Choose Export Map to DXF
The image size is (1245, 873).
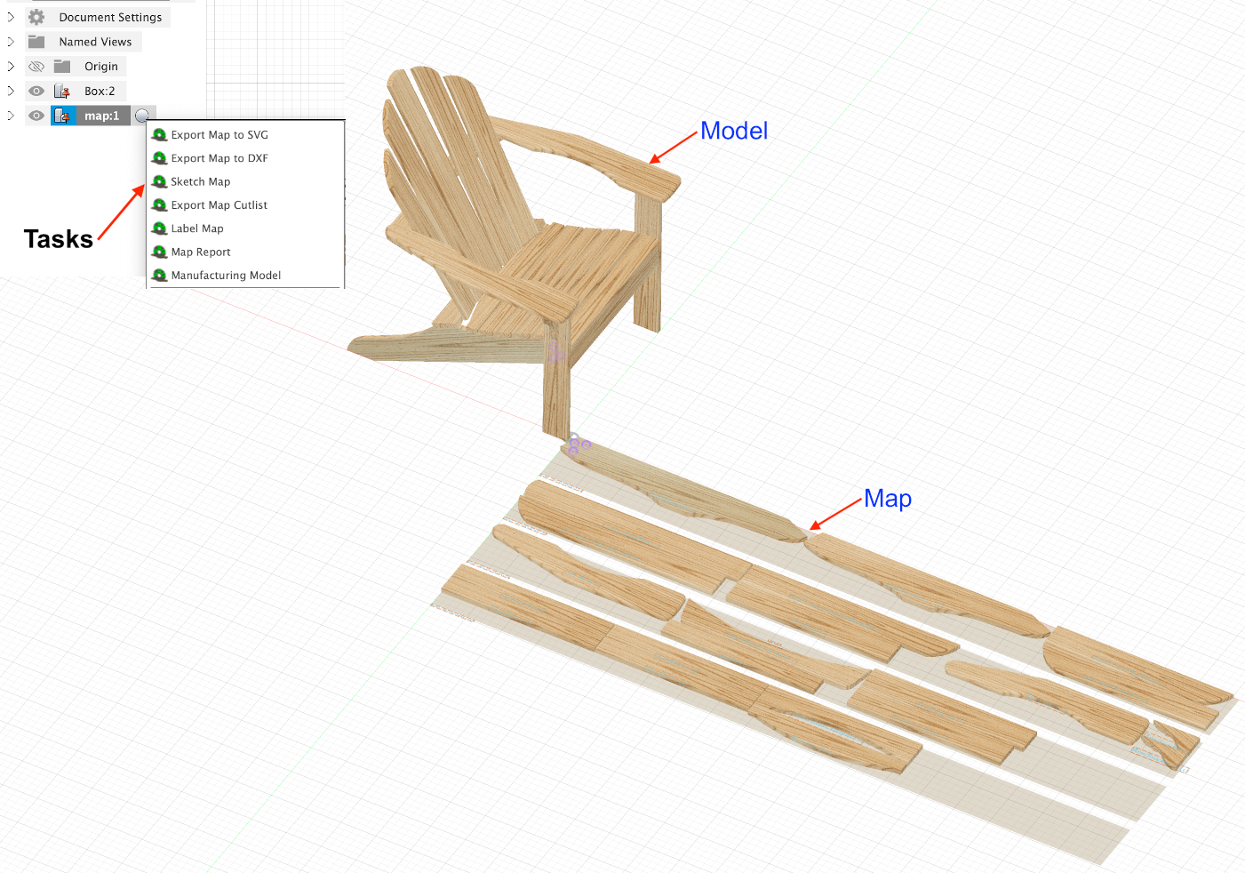pyautogui.click(x=219, y=158)
